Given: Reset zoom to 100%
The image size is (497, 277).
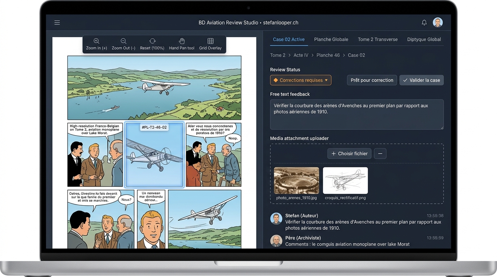Looking at the screenshot, I should (152, 44).
